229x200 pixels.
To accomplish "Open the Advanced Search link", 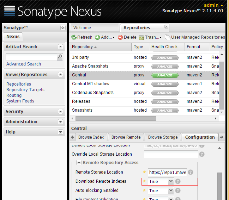I will [24, 64].
